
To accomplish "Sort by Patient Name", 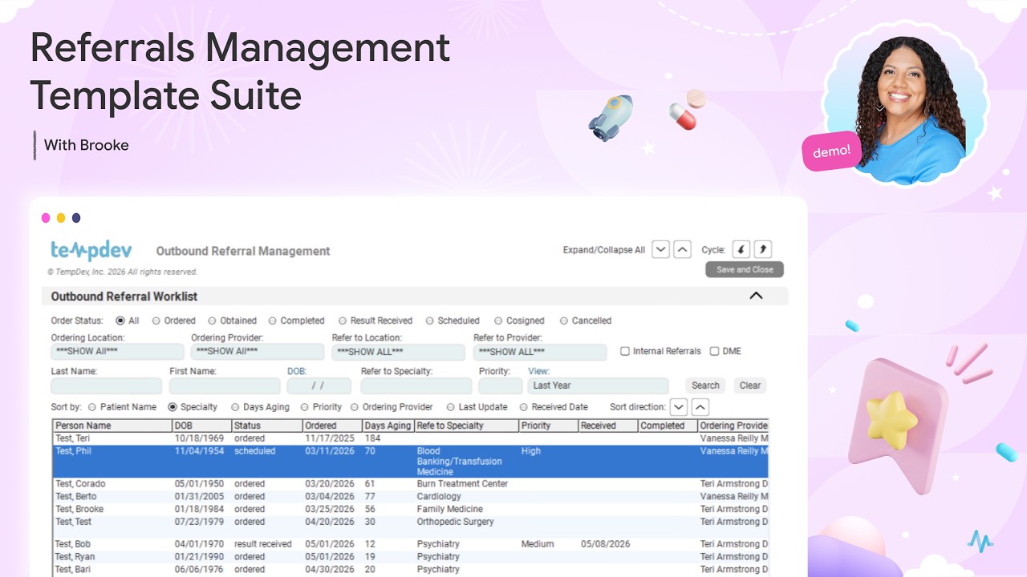I will coord(92,407).
